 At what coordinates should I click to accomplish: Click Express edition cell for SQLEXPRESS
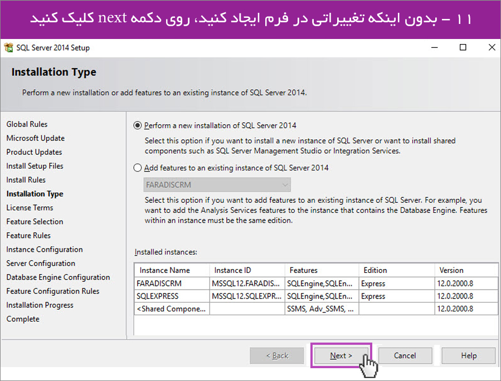tap(397, 296)
